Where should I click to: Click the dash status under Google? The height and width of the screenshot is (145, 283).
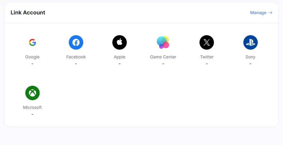coord(32,64)
